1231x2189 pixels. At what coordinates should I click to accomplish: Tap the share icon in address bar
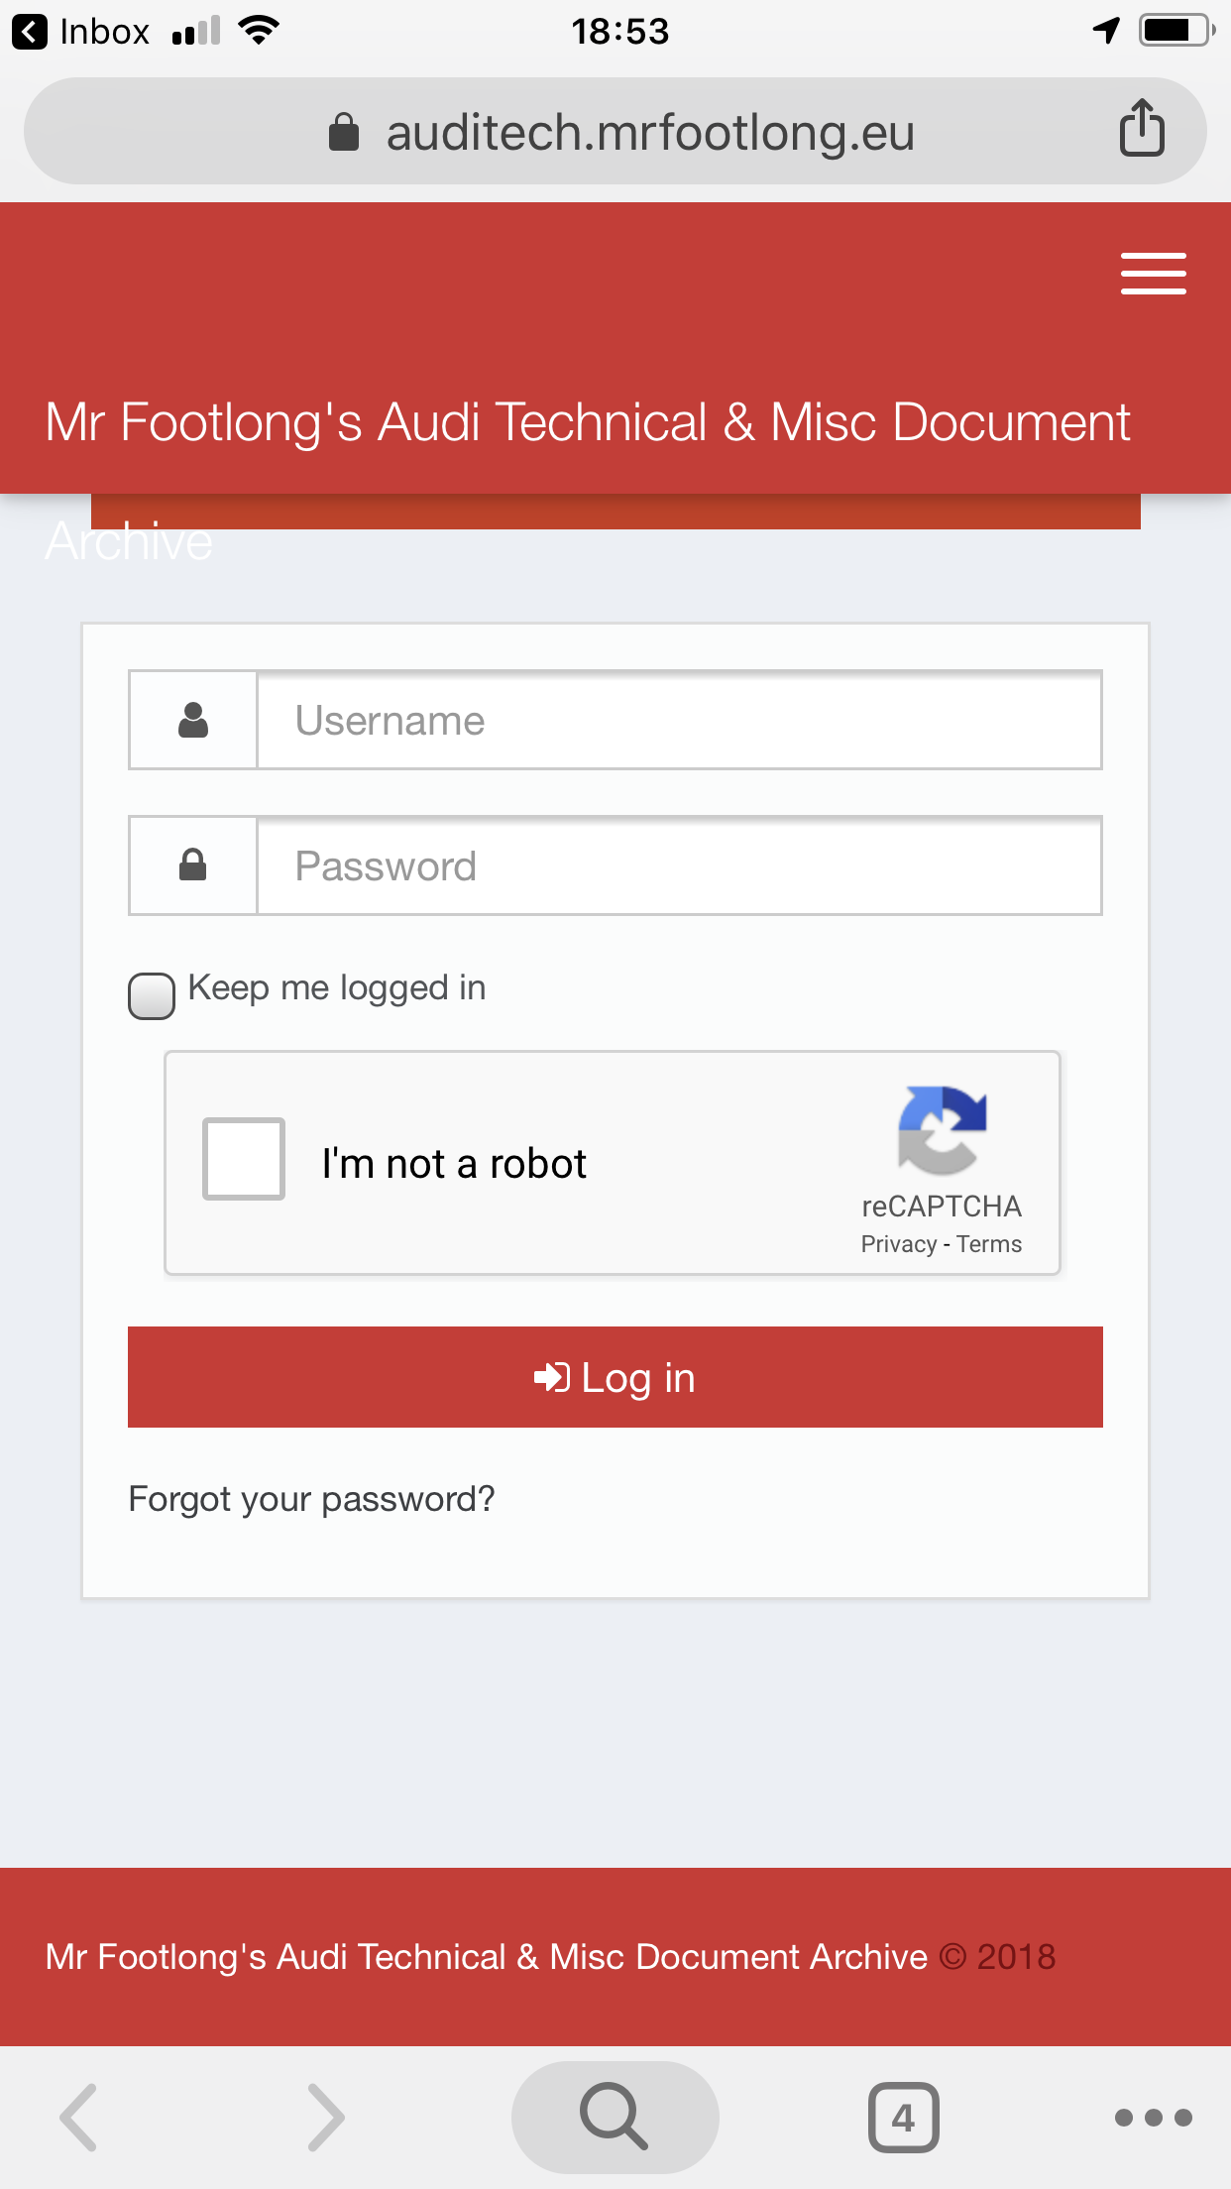[1142, 128]
